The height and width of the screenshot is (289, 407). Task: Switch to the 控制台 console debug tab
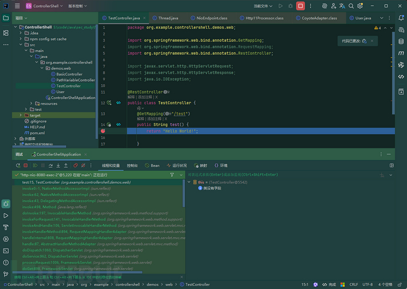pyautogui.click(x=132, y=165)
